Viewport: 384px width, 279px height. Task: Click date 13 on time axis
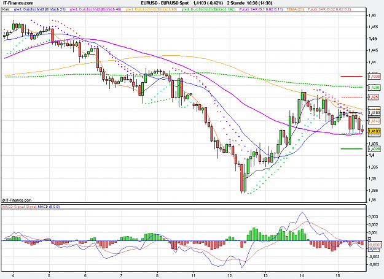pyautogui.click(x=265, y=275)
